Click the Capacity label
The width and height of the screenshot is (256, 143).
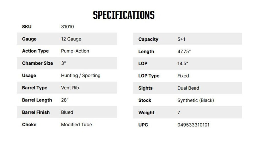tap(148, 39)
